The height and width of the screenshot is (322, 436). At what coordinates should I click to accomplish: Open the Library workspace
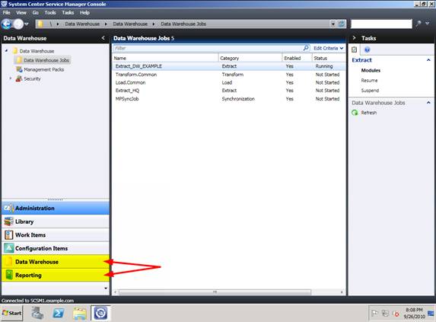coord(56,222)
